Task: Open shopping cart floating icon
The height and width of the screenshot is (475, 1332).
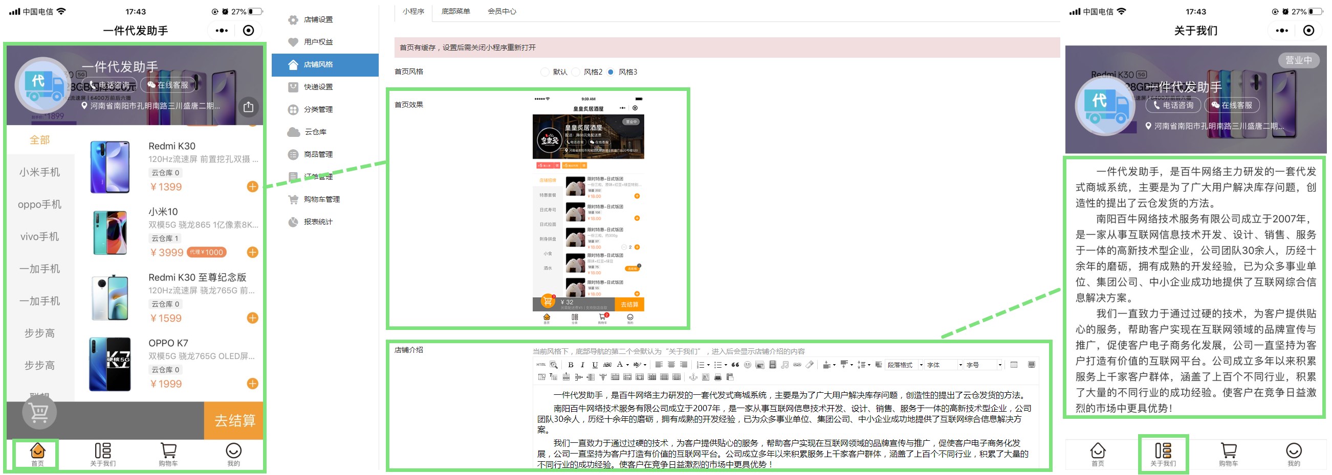Action: 39,412
